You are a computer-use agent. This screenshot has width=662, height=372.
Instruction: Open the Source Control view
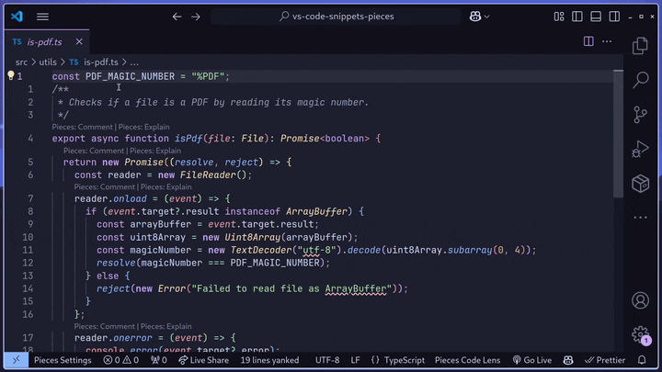point(641,114)
